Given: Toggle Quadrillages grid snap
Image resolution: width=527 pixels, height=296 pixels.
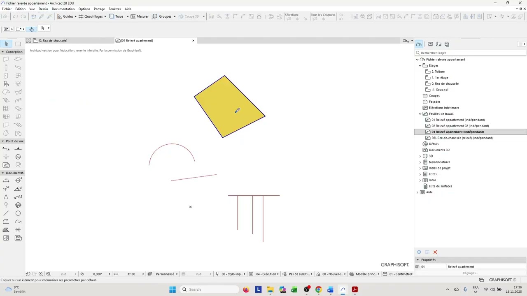Looking at the screenshot, I should [91, 16].
